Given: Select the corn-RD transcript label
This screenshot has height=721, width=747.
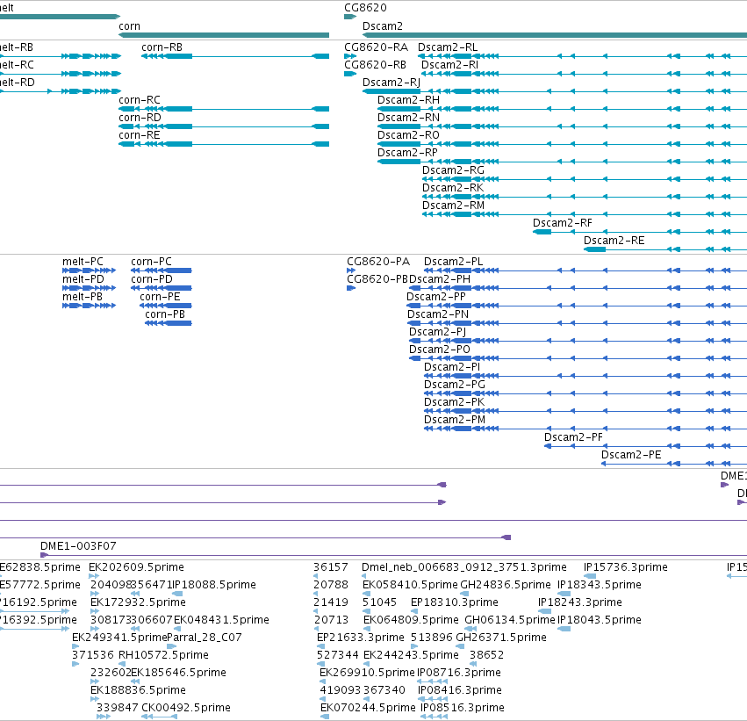Looking at the screenshot, I should coord(140,118).
